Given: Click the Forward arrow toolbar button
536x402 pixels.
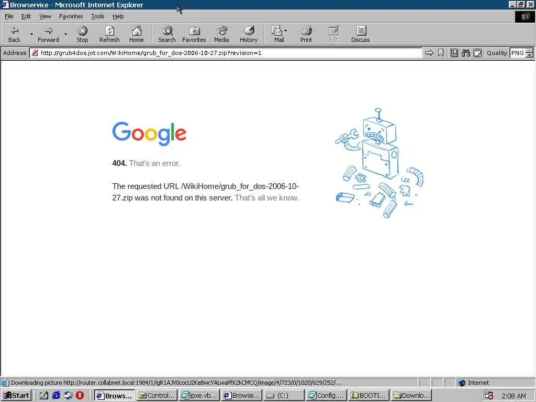Looking at the screenshot, I should pos(48,34).
